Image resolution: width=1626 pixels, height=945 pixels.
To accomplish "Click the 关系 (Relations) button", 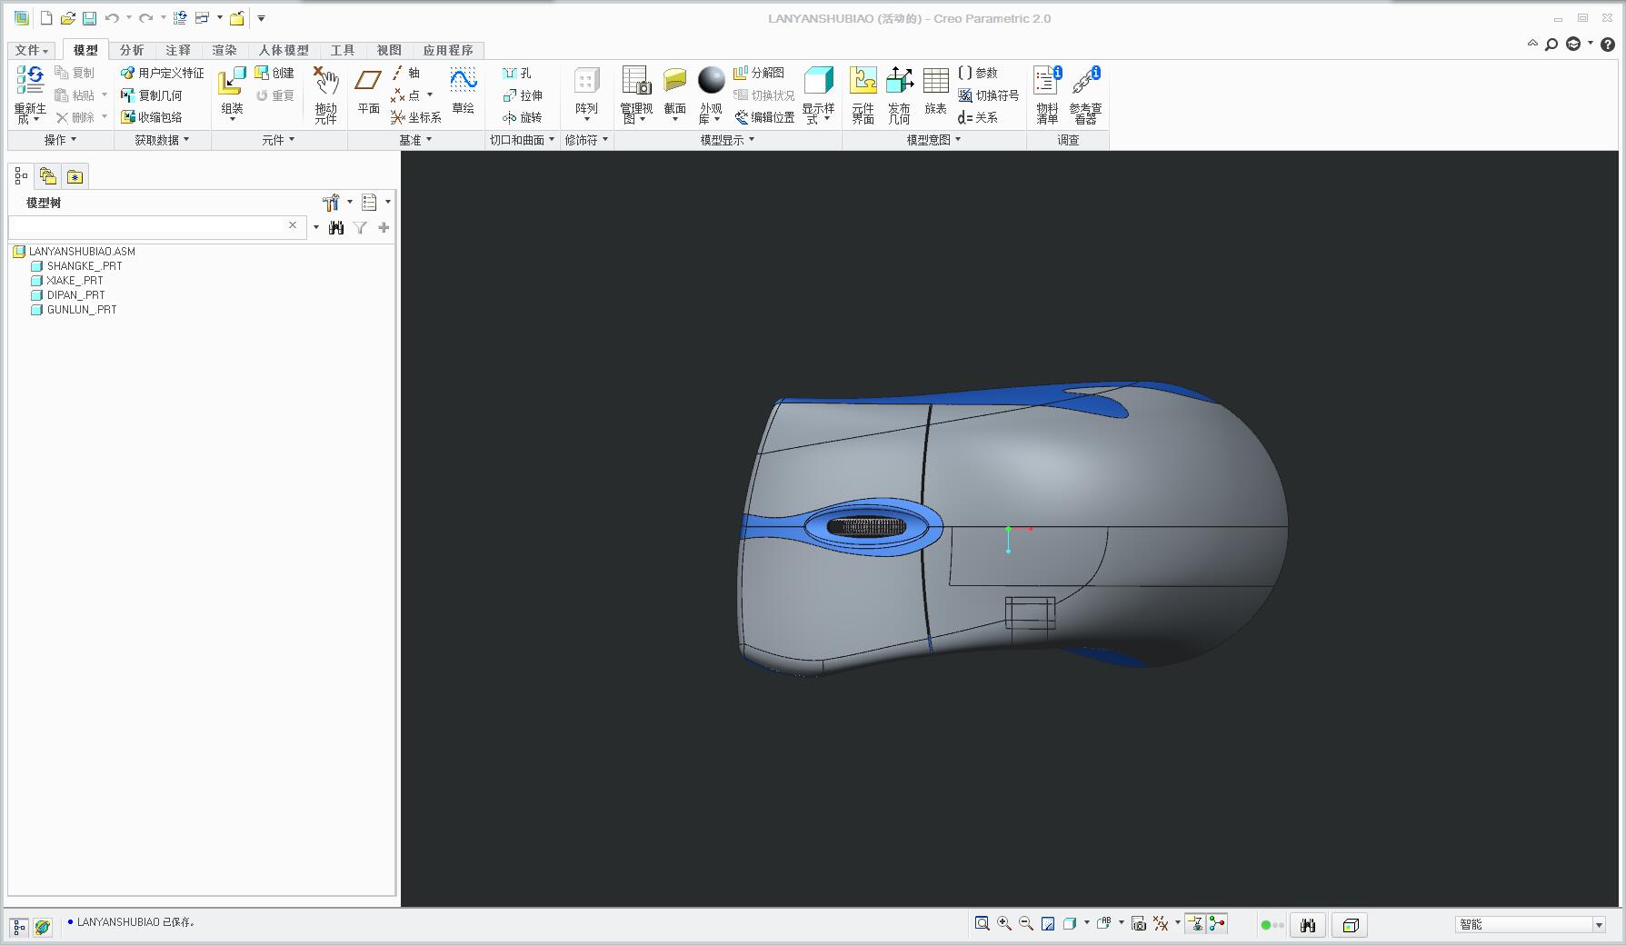I will [x=978, y=117].
